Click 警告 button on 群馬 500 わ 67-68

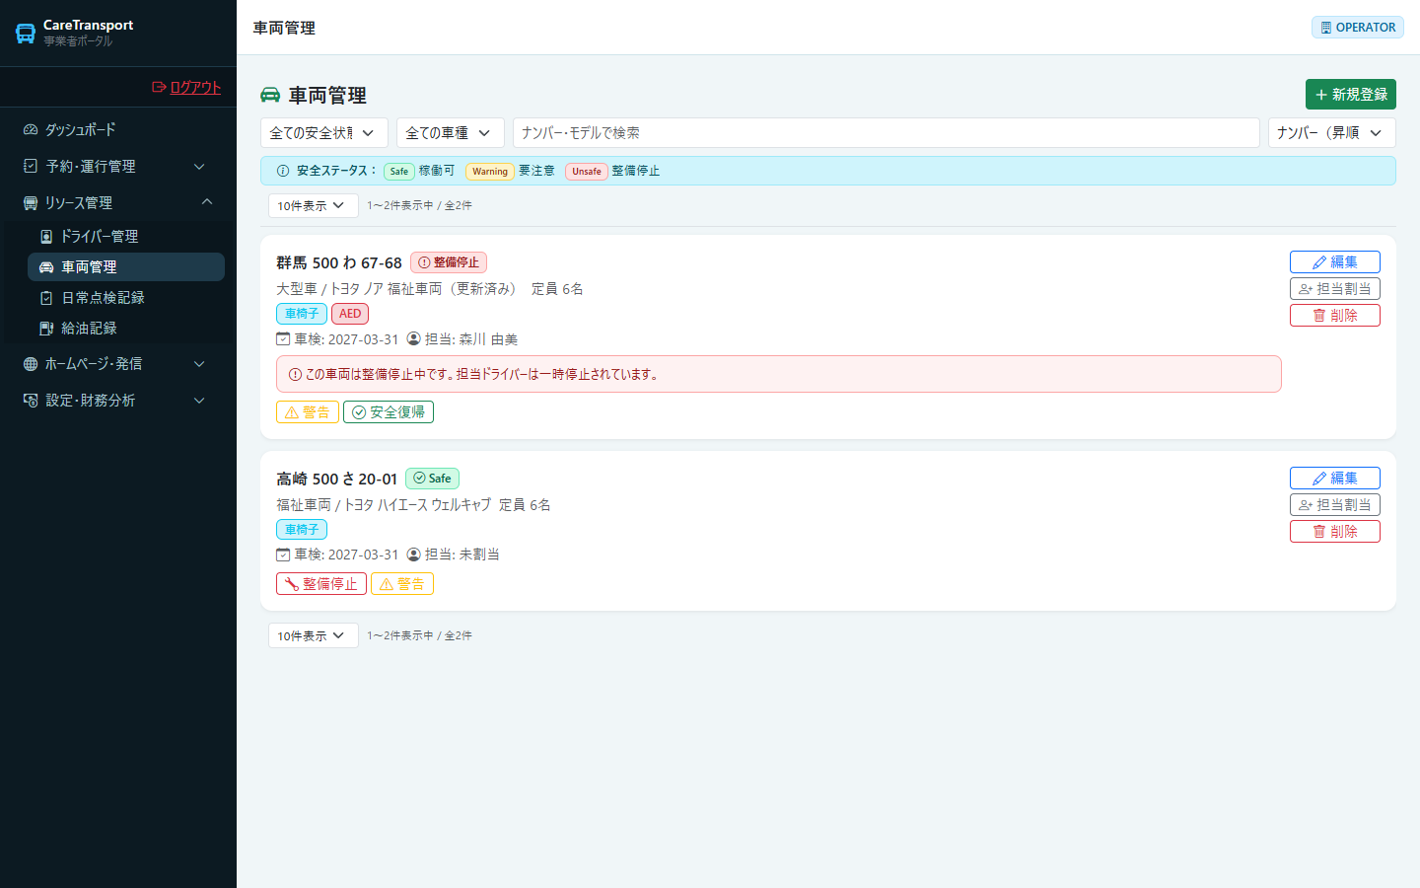pos(308,412)
